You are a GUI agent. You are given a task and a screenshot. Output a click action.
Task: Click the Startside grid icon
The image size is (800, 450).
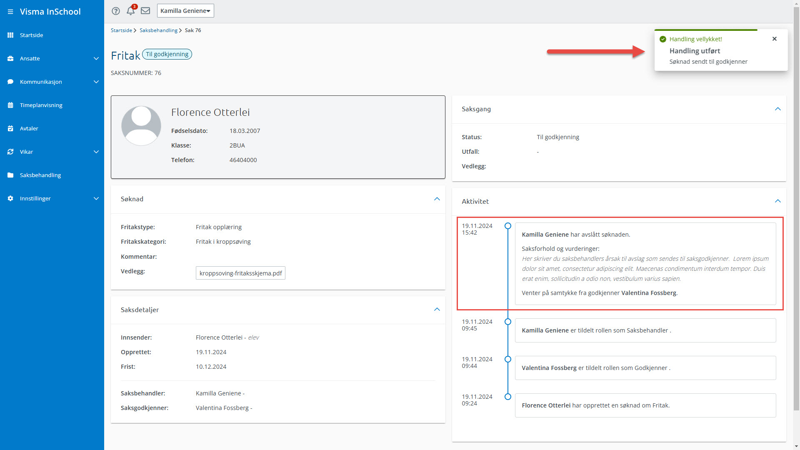coord(10,35)
